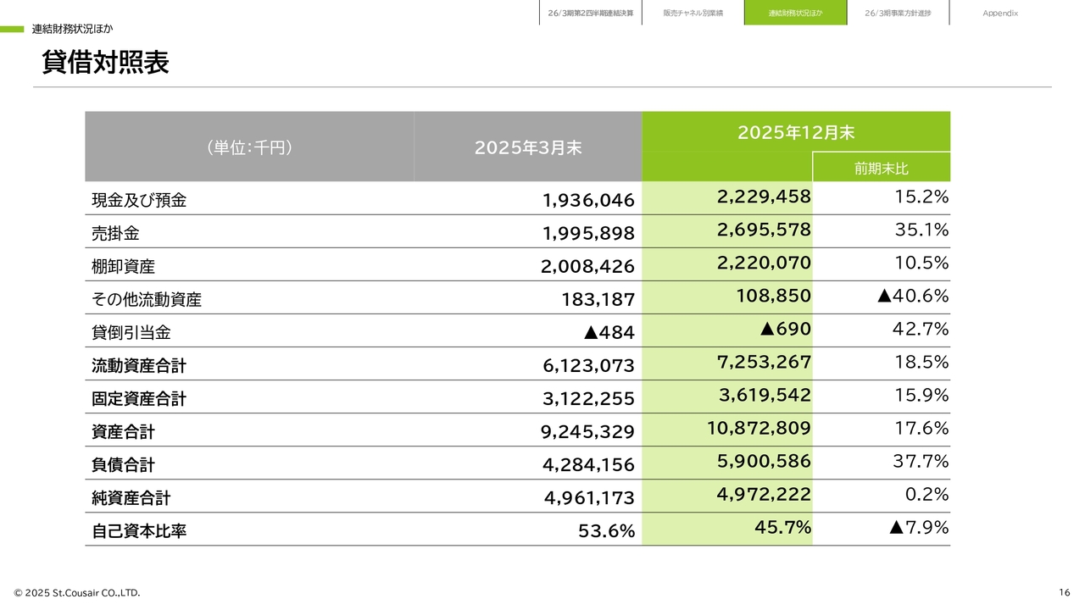Click the 流動資産合計 row label
Image resolution: width=1085 pixels, height=610 pixels.
[139, 366]
